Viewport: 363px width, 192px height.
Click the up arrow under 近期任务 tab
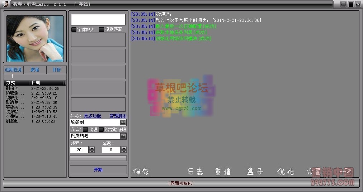pos(13,76)
